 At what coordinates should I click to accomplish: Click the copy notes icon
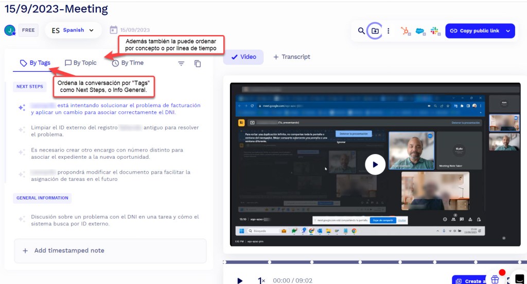point(198,63)
